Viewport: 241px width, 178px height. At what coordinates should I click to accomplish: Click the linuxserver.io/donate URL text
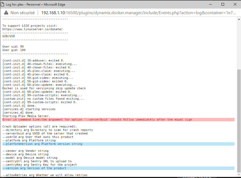pos(32,29)
